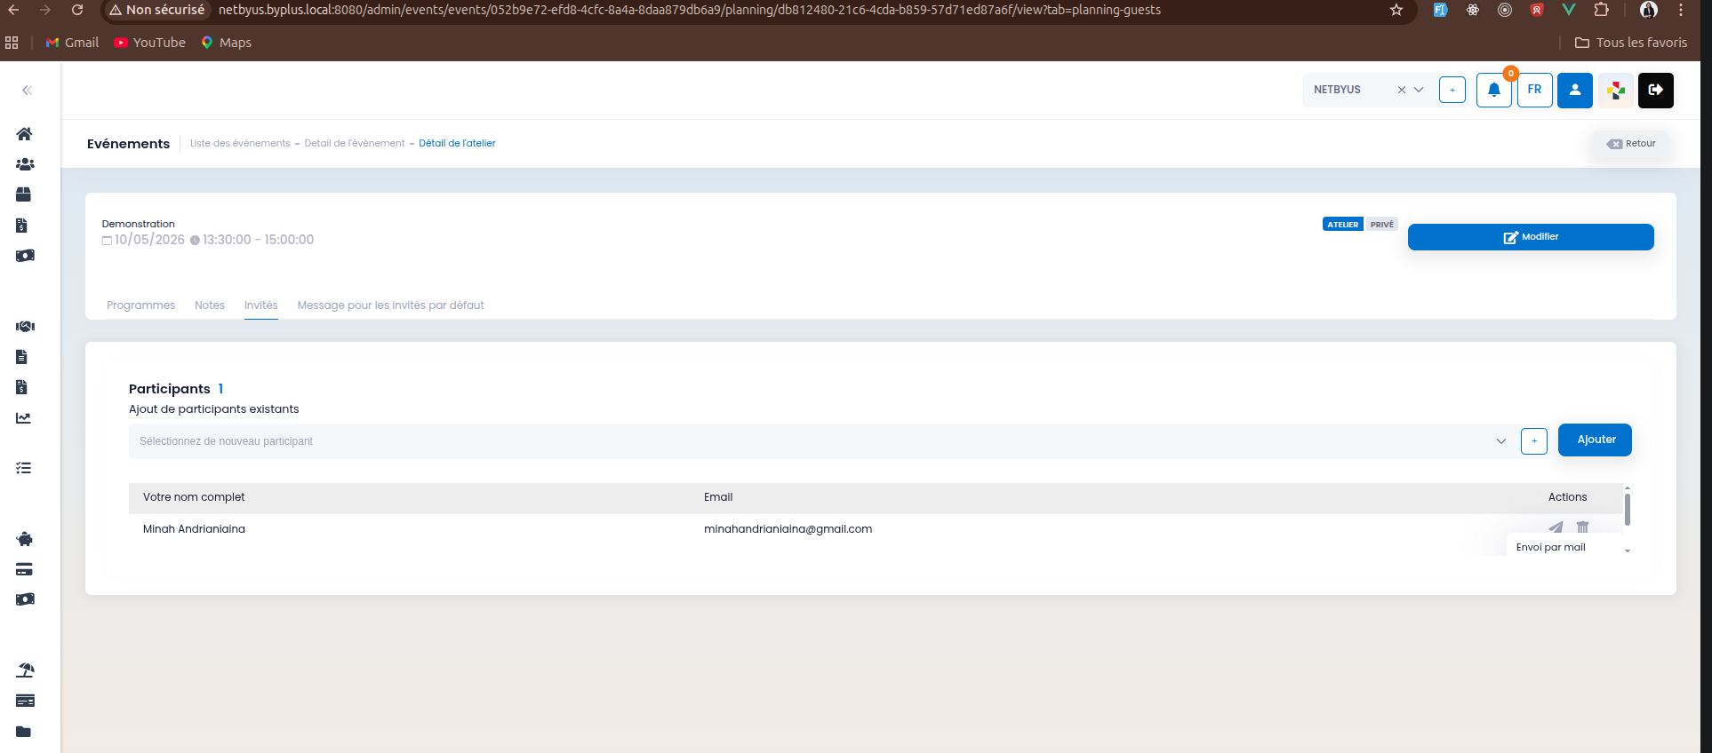This screenshot has height=753, width=1712.
Task: Click the home icon in sidebar
Action: point(25,134)
